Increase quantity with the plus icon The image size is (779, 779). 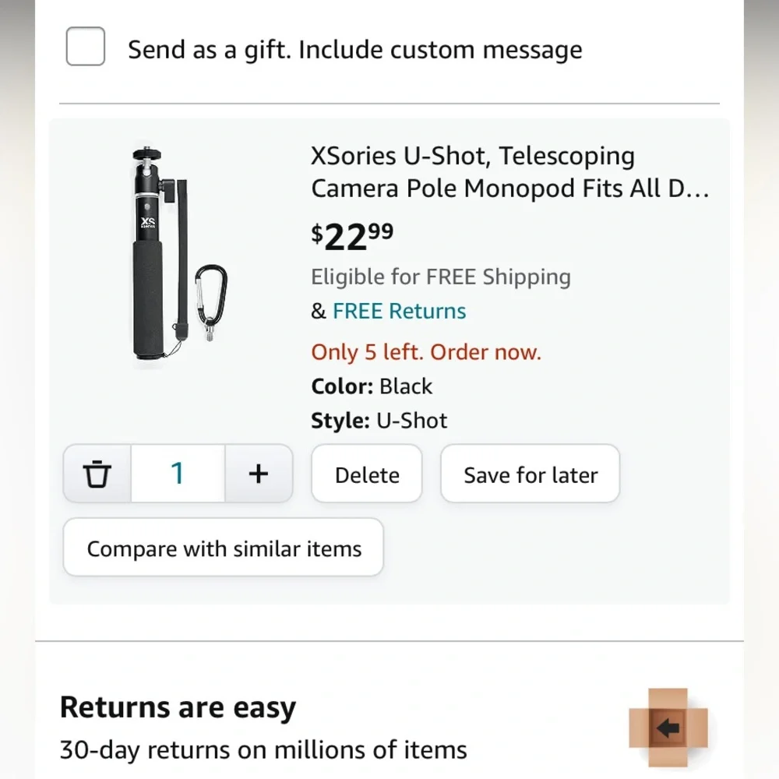259,474
